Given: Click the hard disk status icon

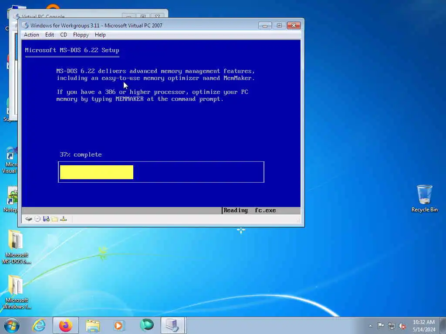Looking at the screenshot, I should [x=28, y=219].
